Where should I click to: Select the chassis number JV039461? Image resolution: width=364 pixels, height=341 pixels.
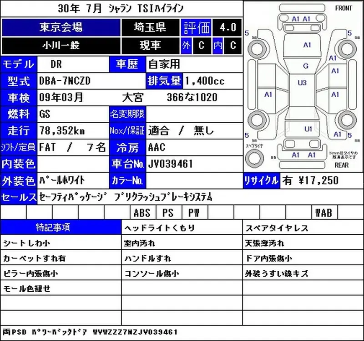170,164
